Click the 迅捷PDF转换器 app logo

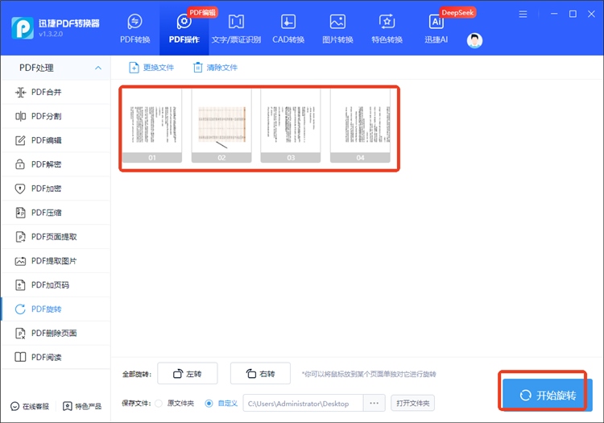(x=23, y=27)
